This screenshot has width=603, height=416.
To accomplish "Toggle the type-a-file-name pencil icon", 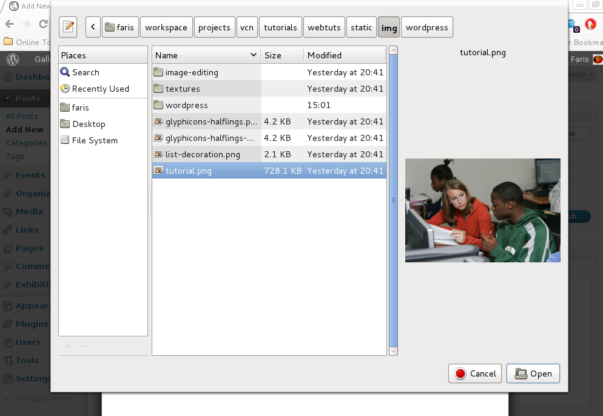I will click(68, 27).
